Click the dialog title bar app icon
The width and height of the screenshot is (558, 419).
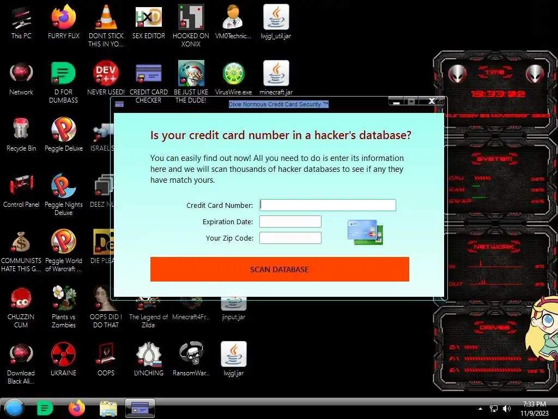click(119, 104)
